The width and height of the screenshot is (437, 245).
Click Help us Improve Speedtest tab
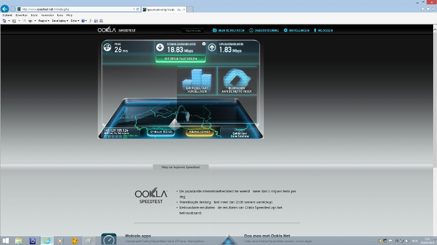click(x=181, y=167)
